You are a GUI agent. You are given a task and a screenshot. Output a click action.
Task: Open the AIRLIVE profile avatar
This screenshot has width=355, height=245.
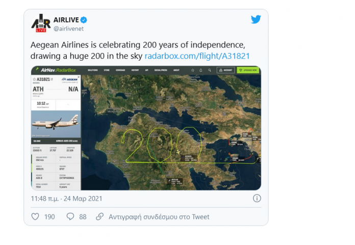(41, 23)
